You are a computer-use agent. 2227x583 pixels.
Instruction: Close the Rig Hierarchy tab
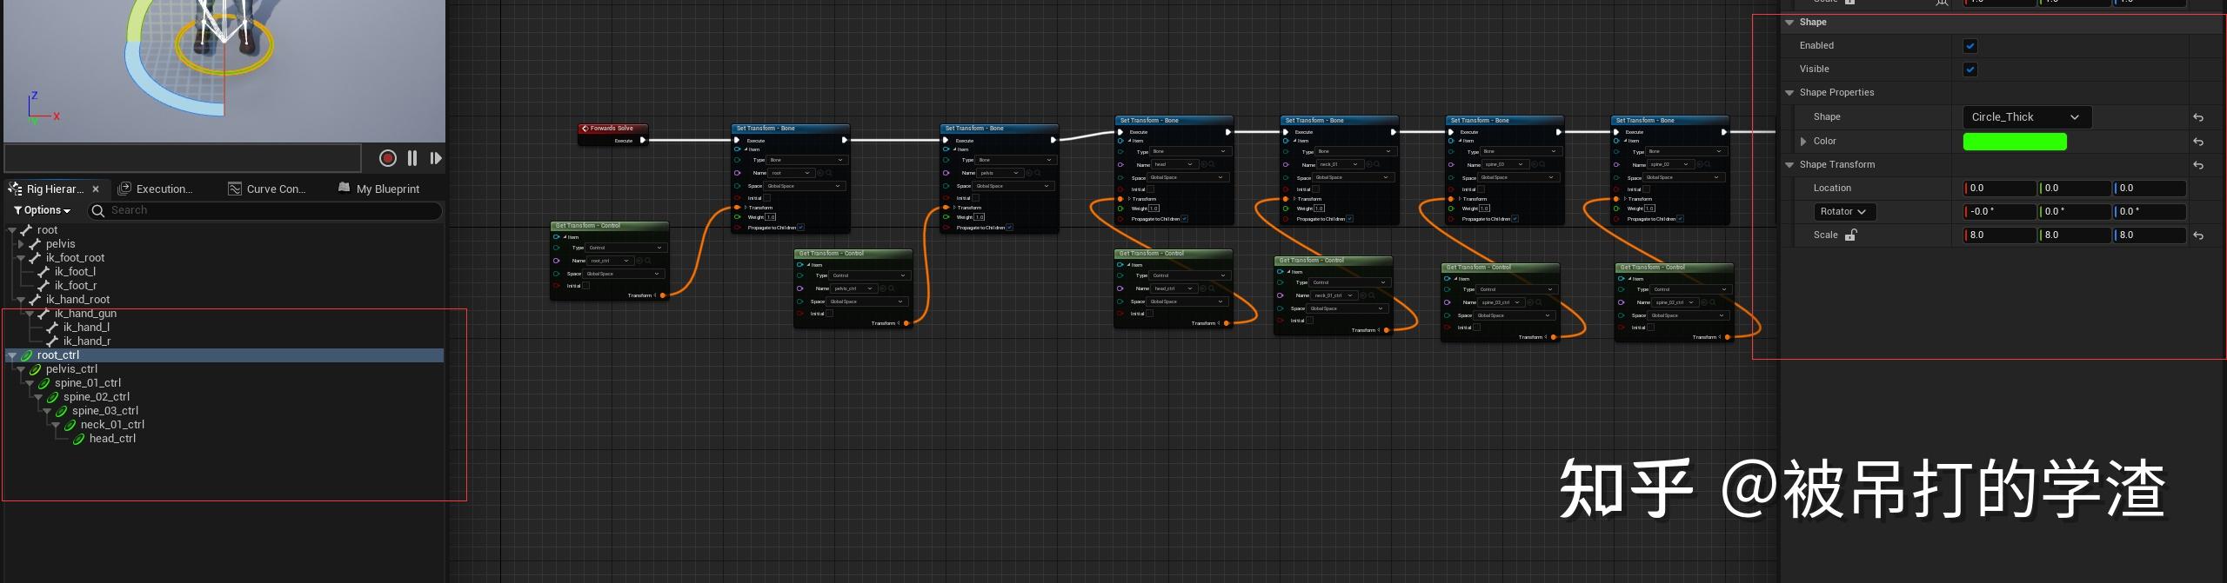tap(96, 189)
